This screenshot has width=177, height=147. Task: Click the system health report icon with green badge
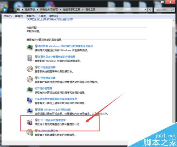[x=30, y=132]
